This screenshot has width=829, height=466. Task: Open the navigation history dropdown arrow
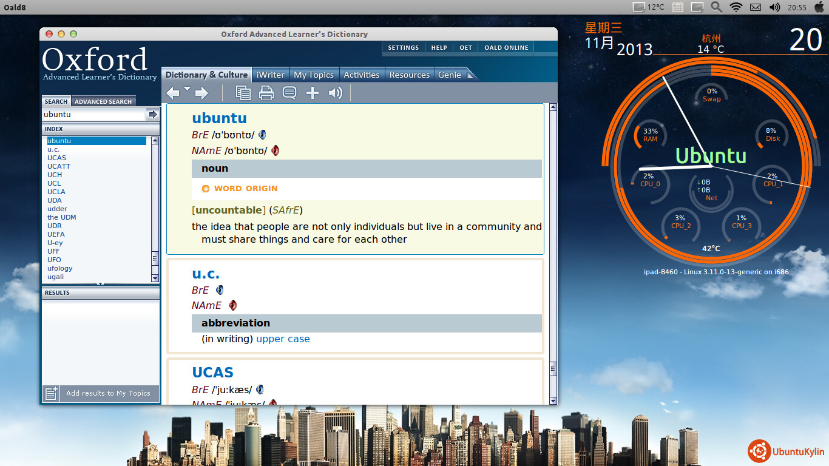click(x=187, y=89)
